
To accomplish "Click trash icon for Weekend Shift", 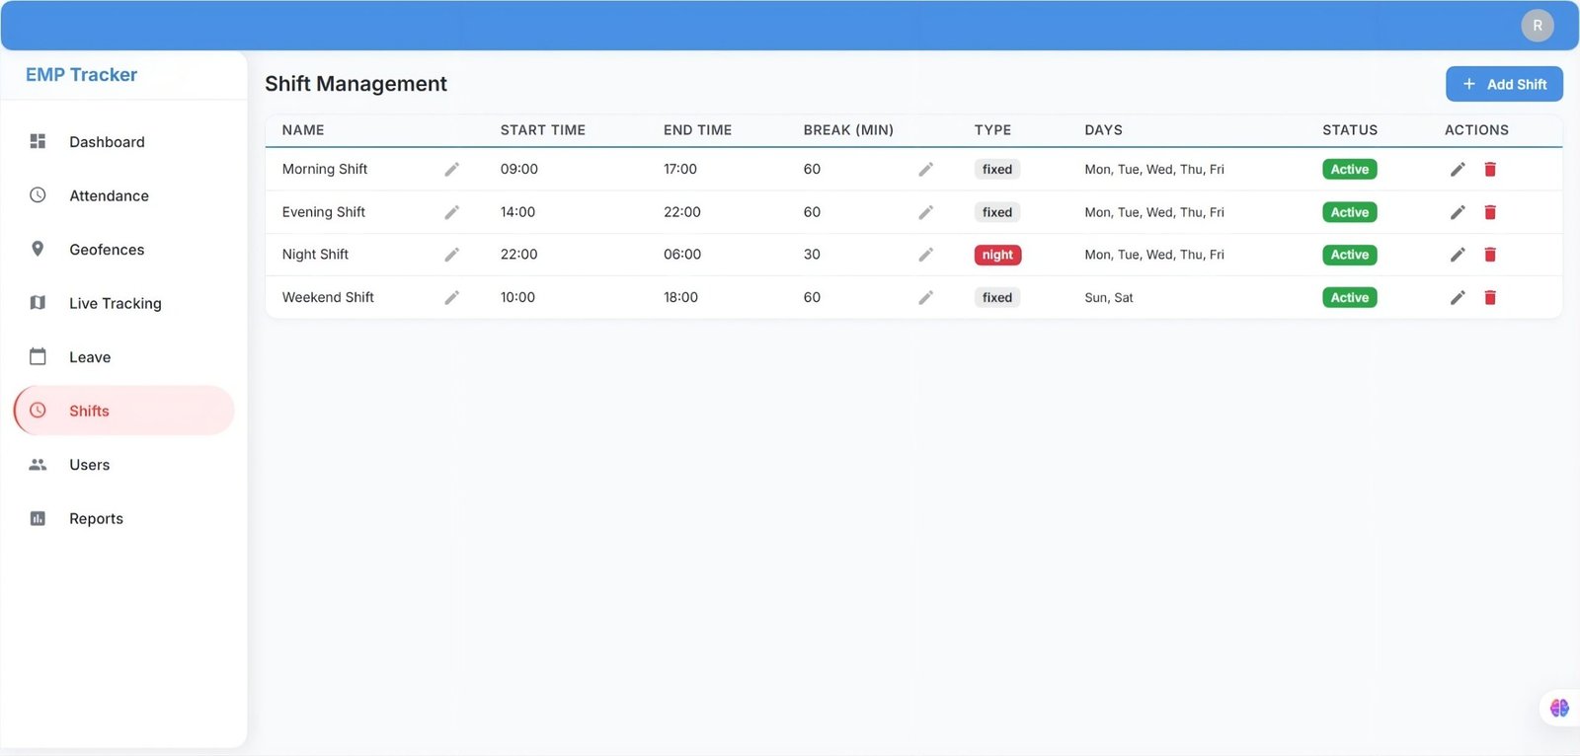I will 1490,297.
